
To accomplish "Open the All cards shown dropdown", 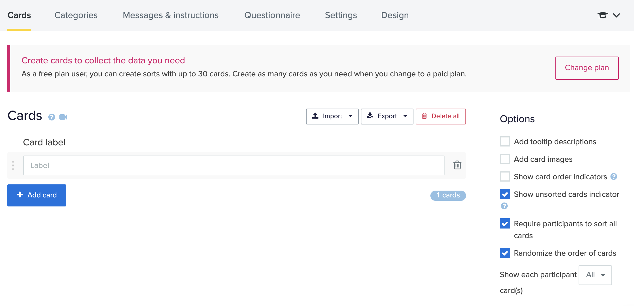I will pyautogui.click(x=595, y=275).
